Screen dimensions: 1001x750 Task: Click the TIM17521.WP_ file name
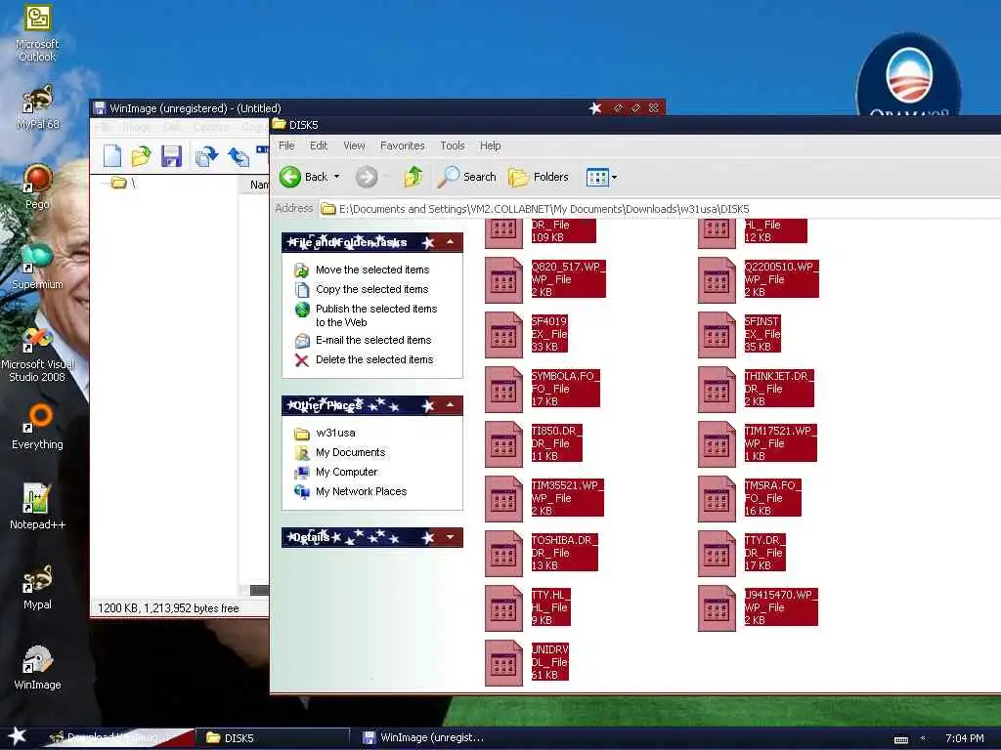(780, 431)
